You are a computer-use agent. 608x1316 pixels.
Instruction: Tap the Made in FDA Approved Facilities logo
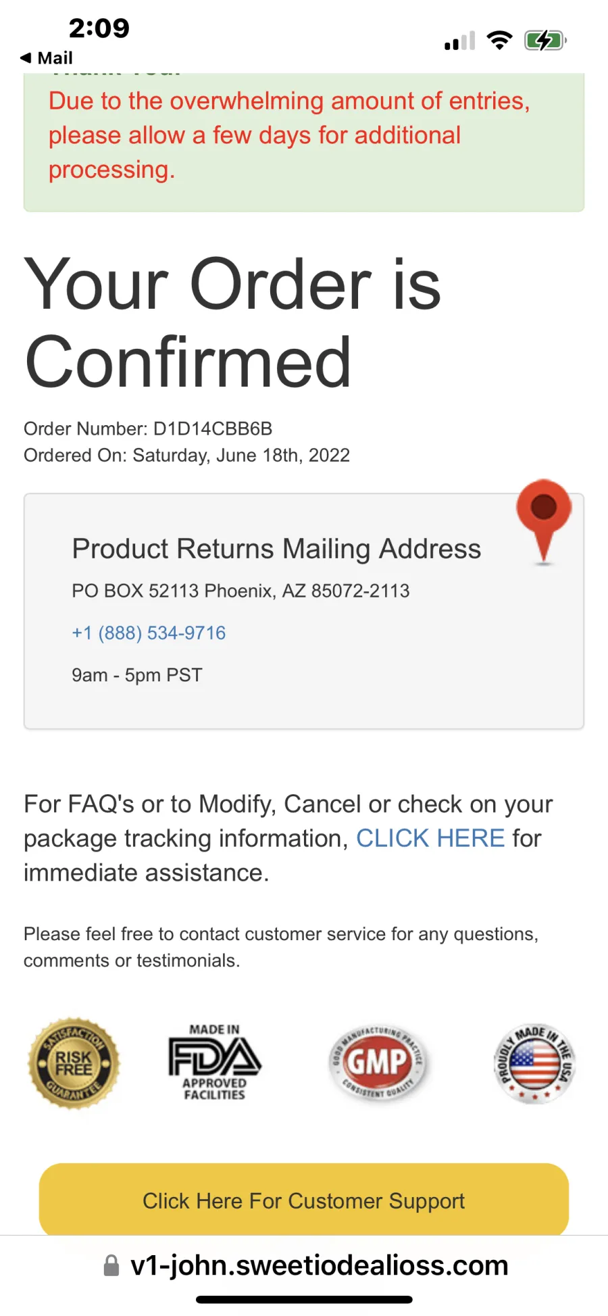point(215,1062)
